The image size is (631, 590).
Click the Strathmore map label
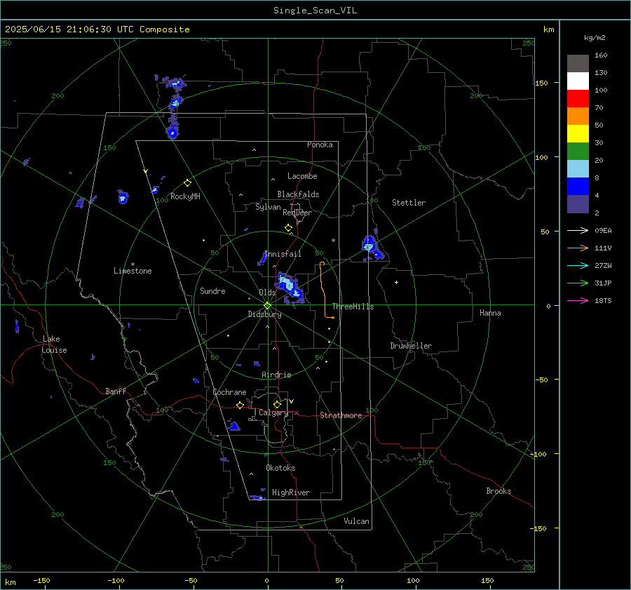point(341,415)
